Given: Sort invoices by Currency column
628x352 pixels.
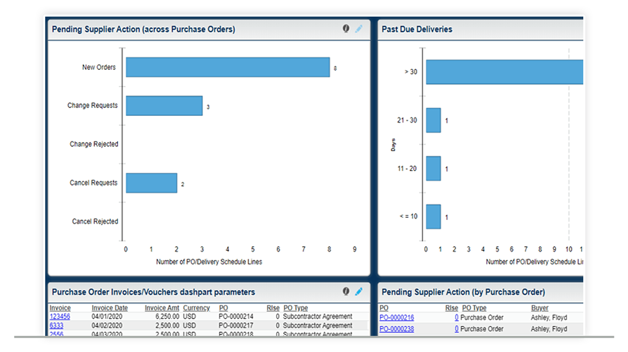Looking at the screenshot, I should pyautogui.click(x=196, y=308).
